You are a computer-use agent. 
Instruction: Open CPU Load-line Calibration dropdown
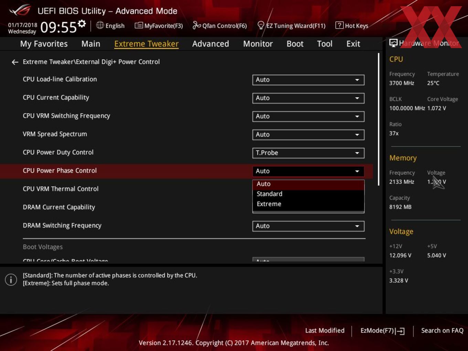tap(308, 80)
